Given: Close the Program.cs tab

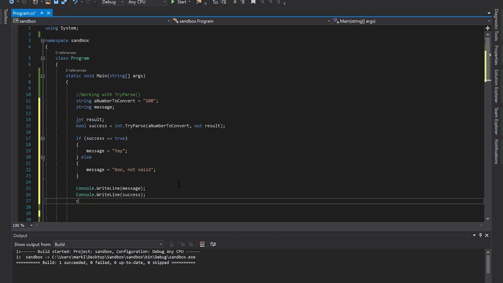Looking at the screenshot, I should (x=48, y=13).
